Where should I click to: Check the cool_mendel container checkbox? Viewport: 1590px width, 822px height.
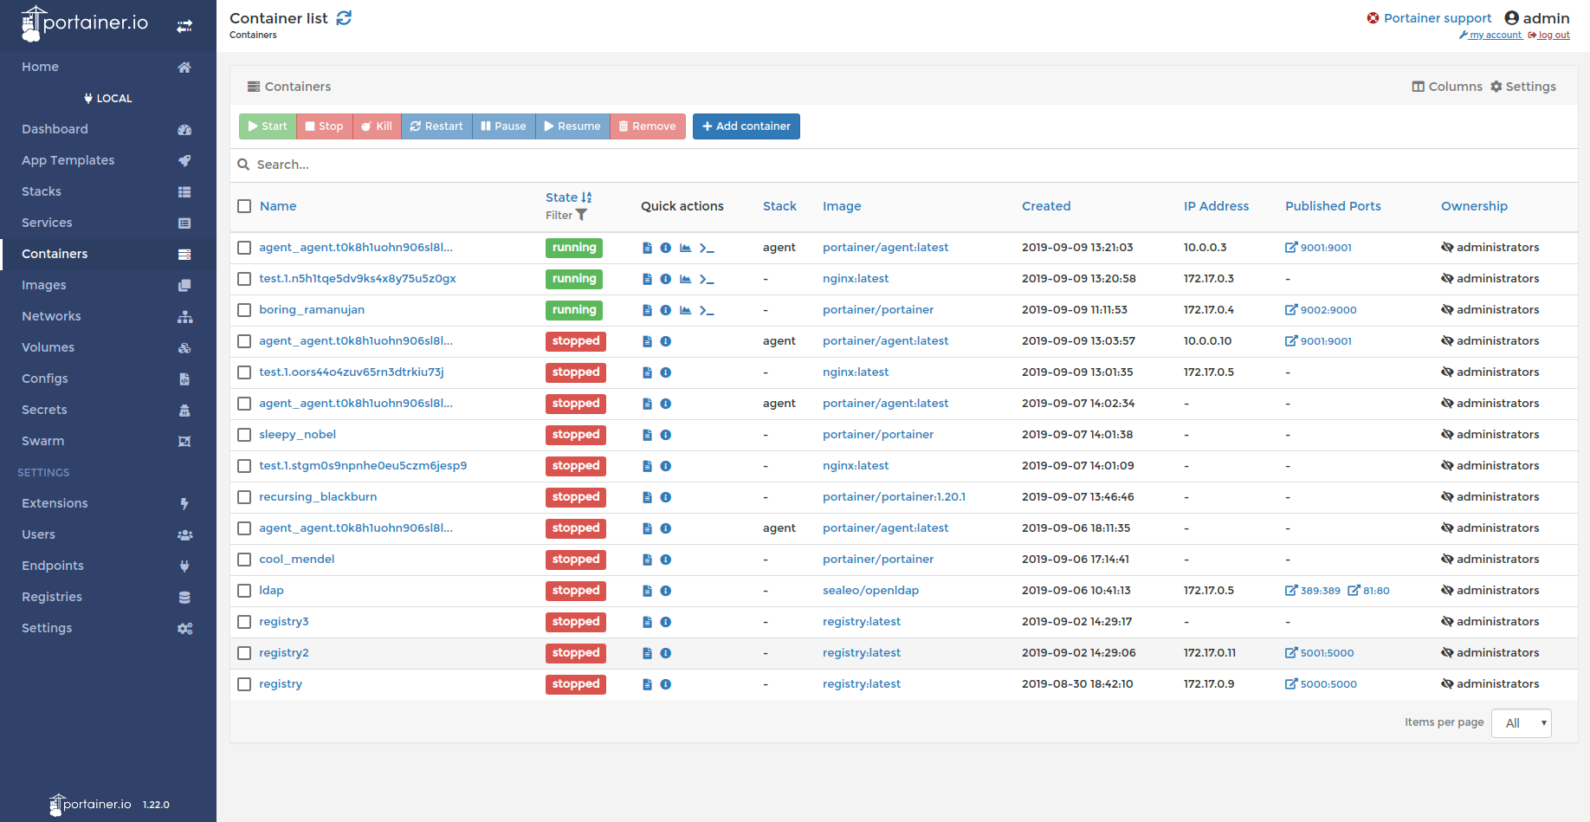244,560
